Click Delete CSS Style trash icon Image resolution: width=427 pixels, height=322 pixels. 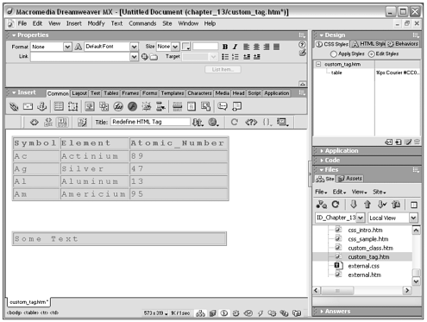[417, 142]
